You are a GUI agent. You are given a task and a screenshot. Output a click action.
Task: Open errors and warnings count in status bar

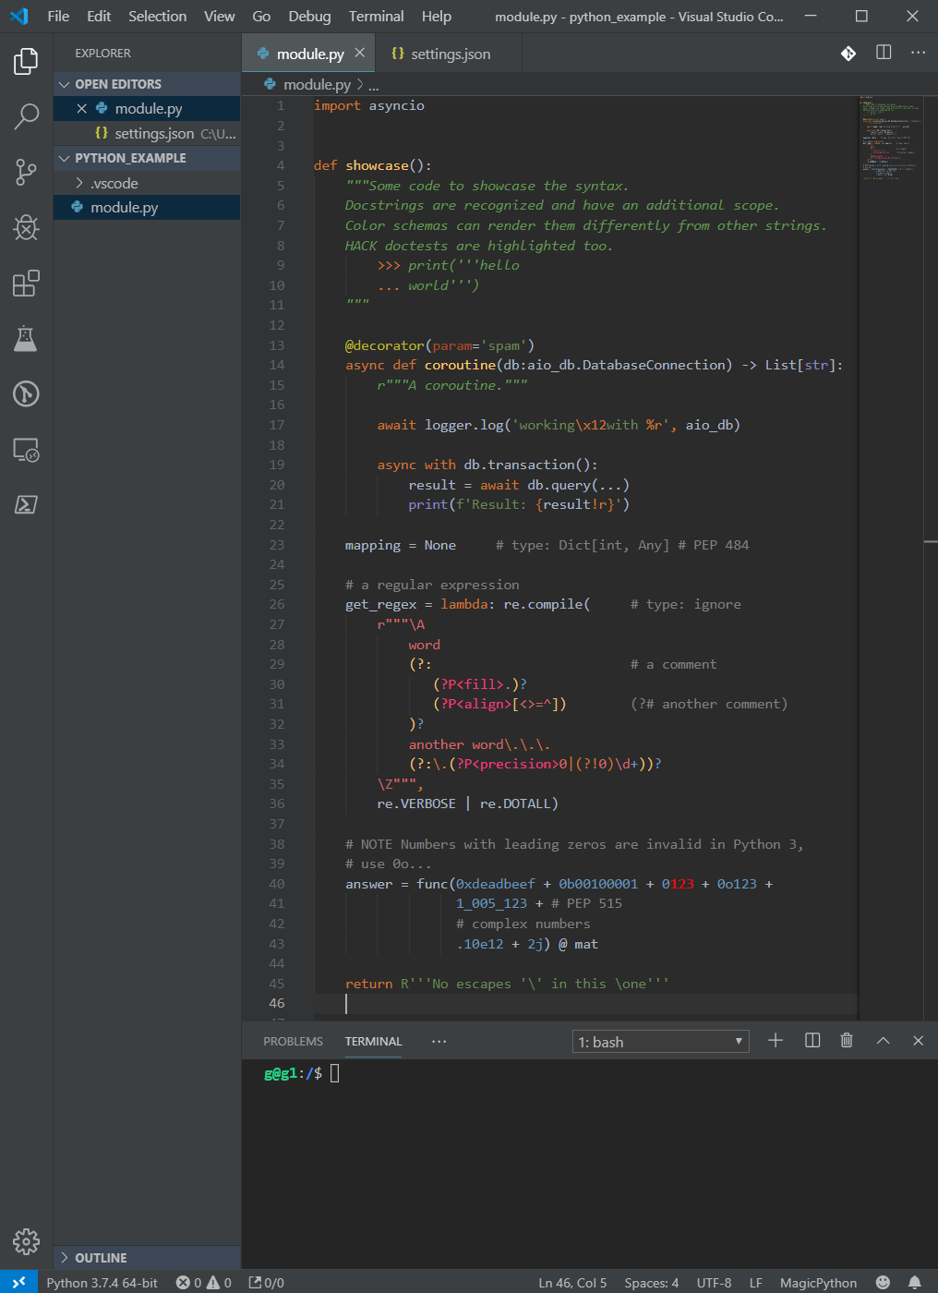coord(203,1282)
